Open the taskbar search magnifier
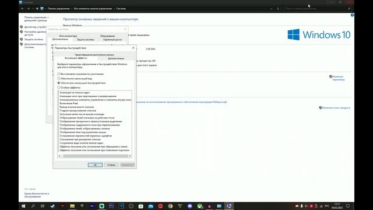 pos(33,206)
